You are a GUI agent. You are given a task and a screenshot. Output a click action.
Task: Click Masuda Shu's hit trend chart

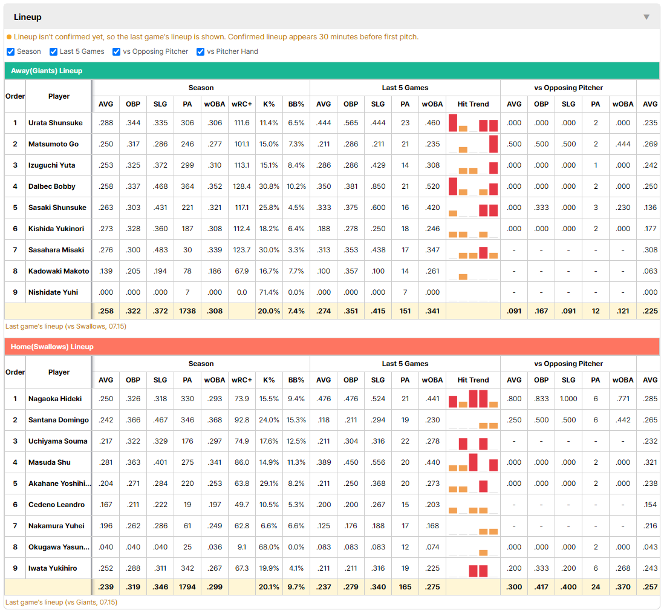(x=473, y=462)
